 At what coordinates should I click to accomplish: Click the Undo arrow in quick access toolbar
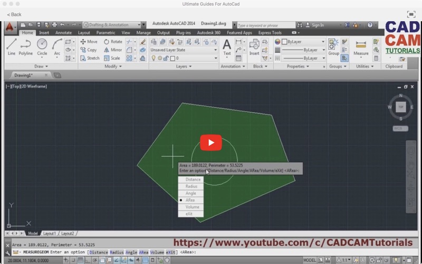coord(62,25)
